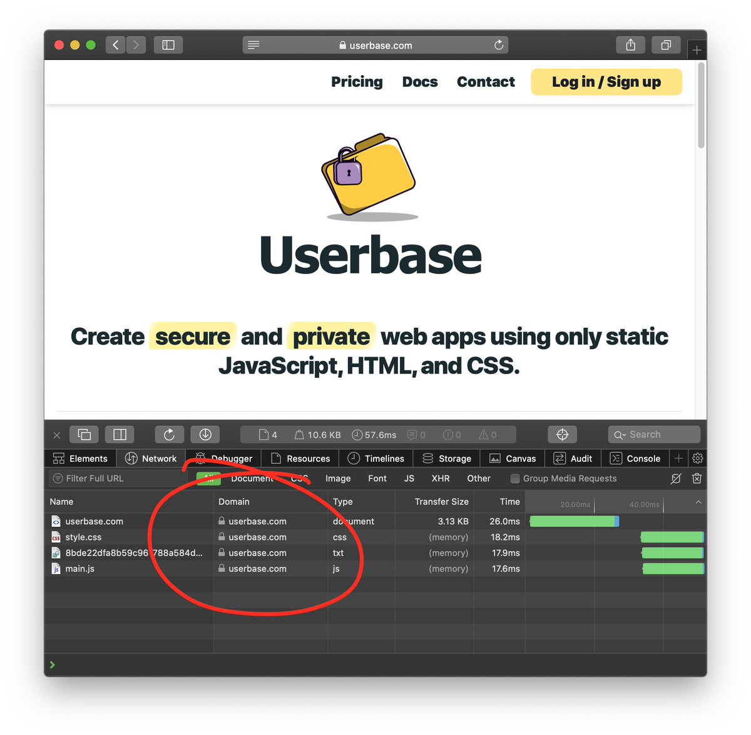This screenshot has height=735, width=751.
Task: Switch to the Debugger tab
Action: point(223,459)
